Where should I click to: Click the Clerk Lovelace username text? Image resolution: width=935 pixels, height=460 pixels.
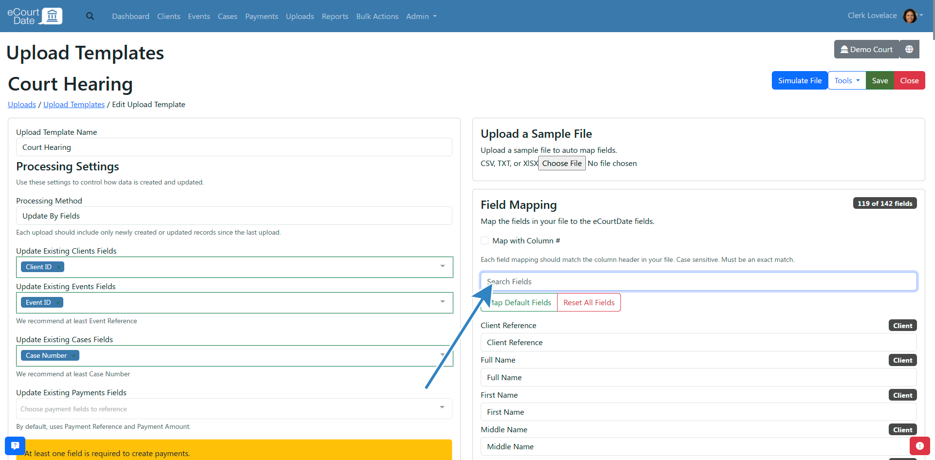point(872,16)
